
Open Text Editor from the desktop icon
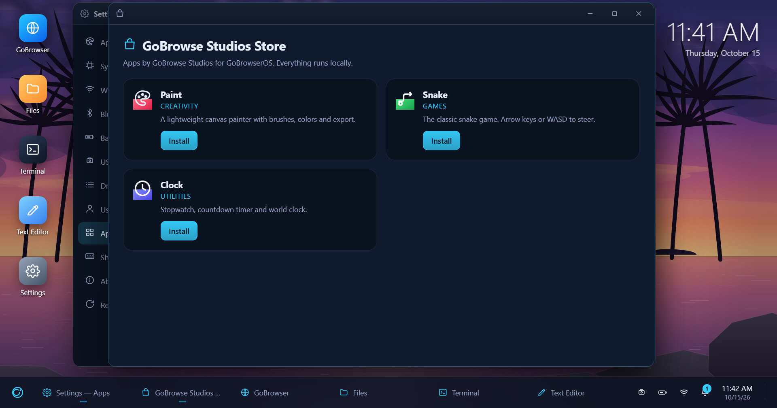tap(33, 216)
